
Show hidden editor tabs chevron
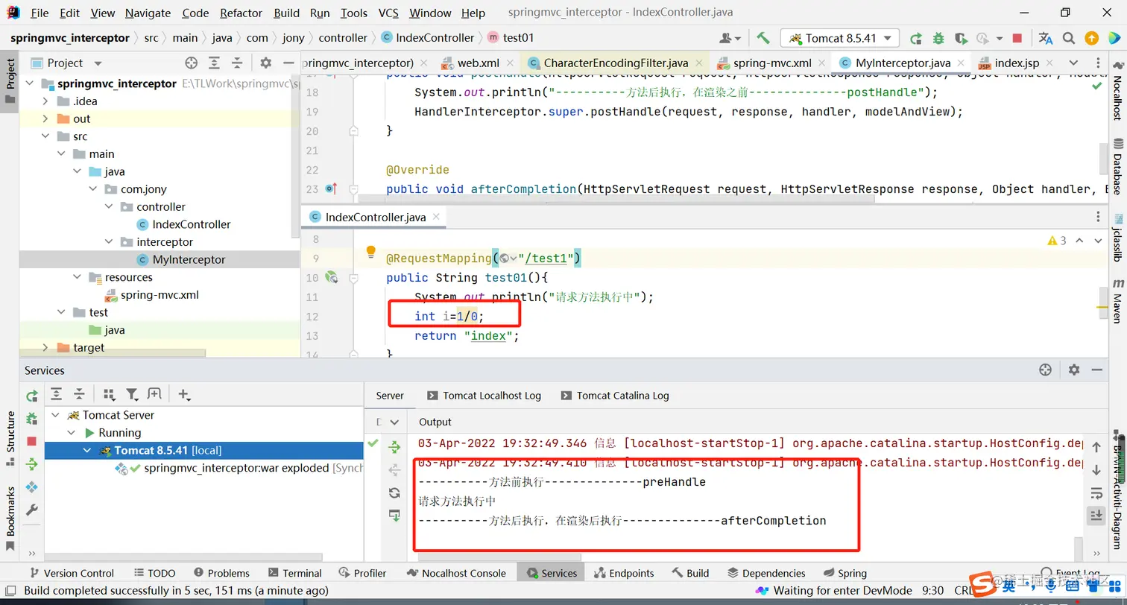click(1073, 63)
